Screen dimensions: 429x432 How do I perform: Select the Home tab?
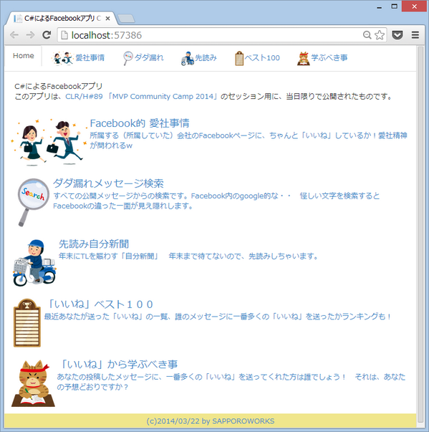24,56
